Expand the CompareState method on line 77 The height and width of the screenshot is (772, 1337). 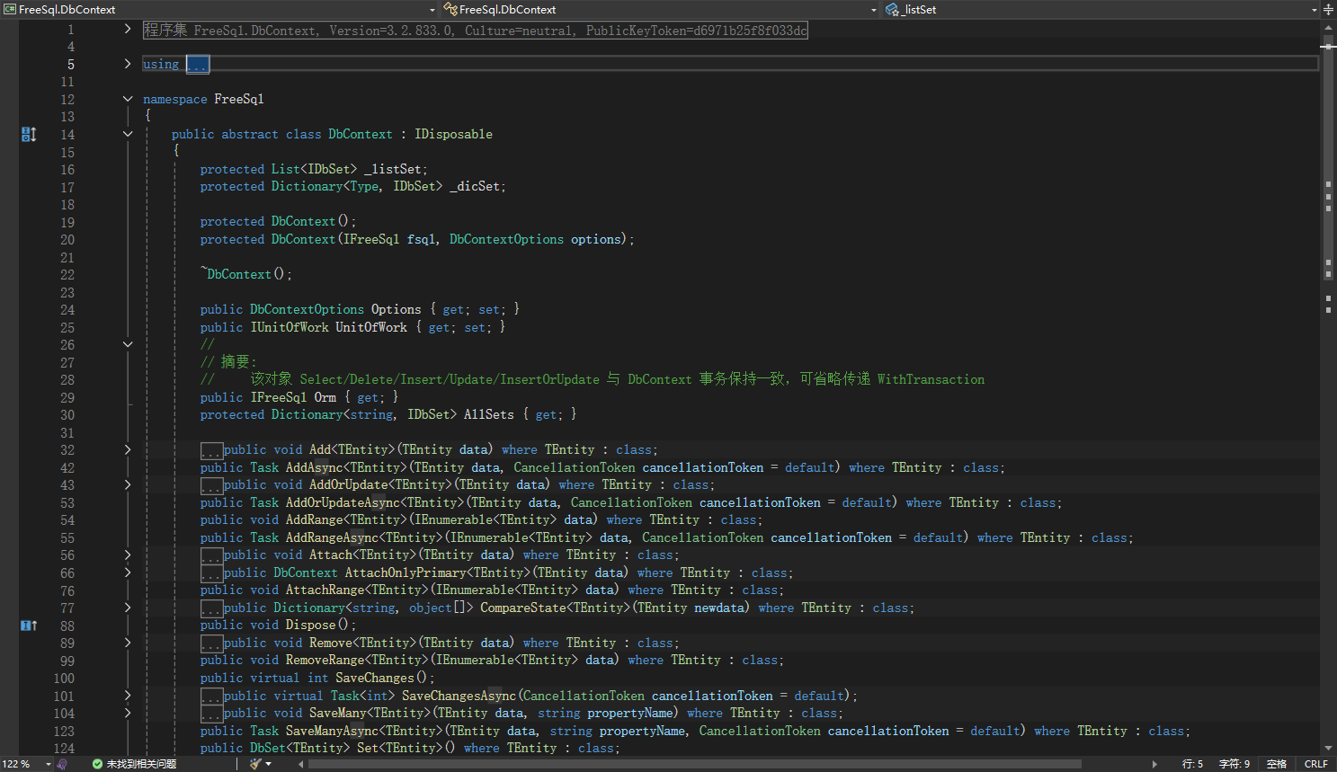128,608
